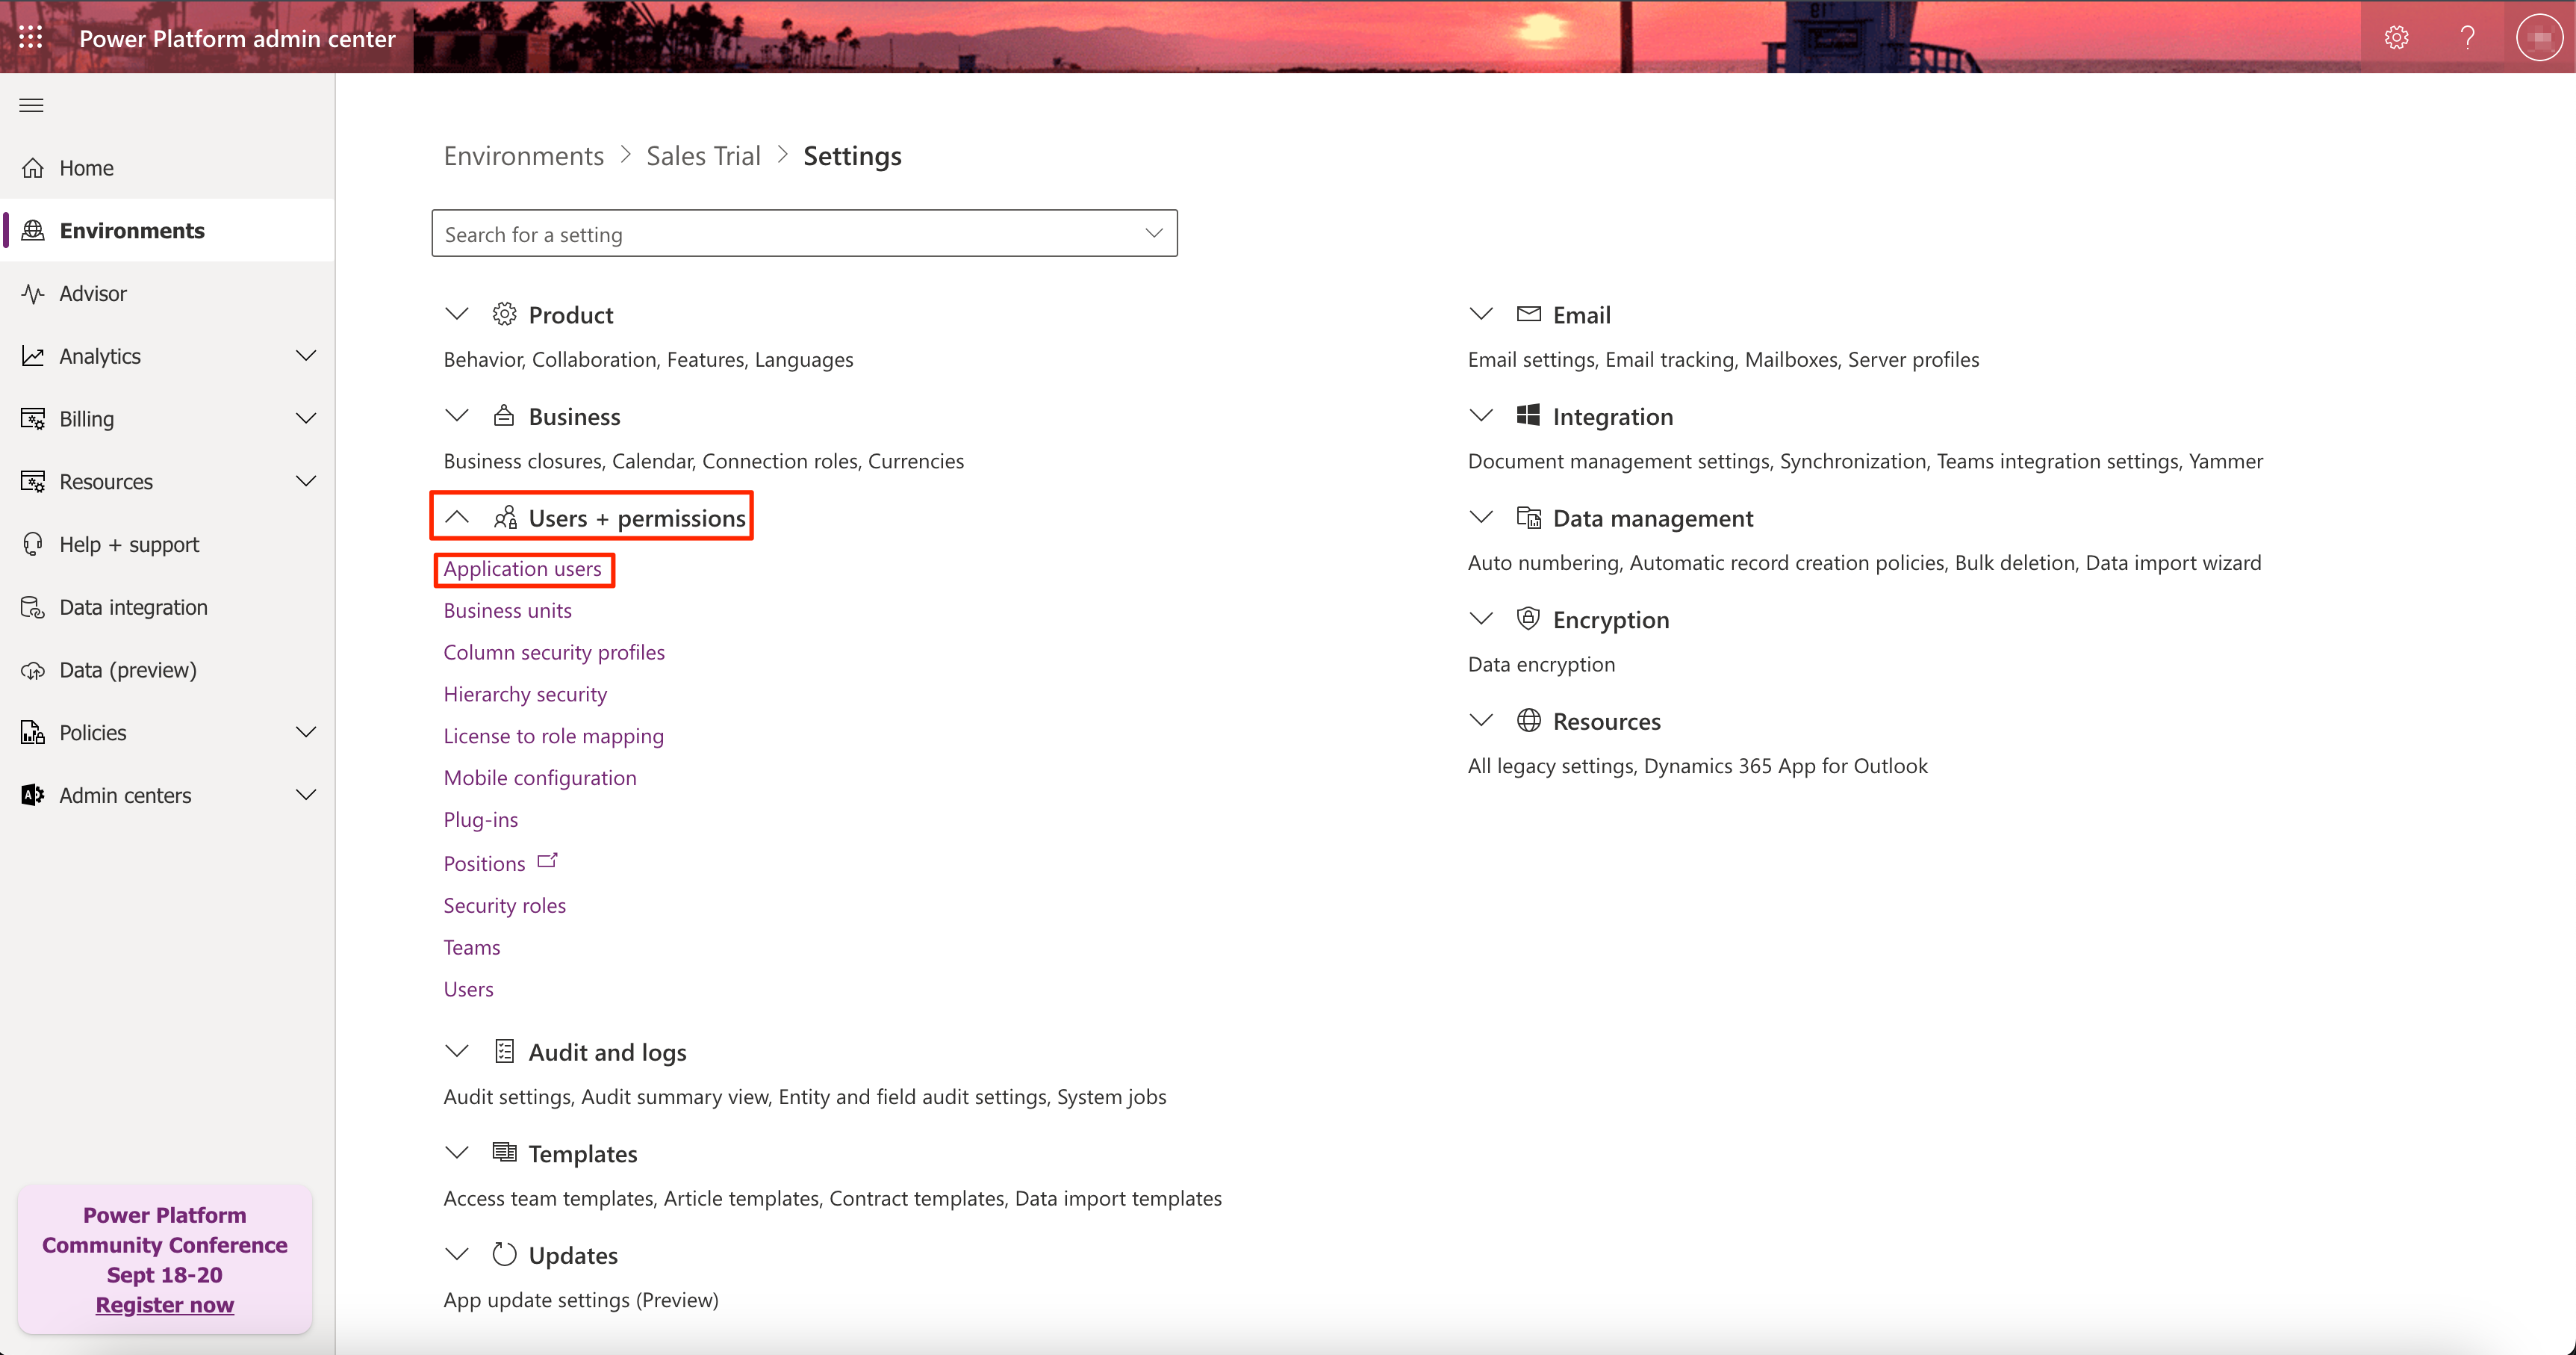The height and width of the screenshot is (1355, 2576).
Task: Expand the Product settings section
Action: click(457, 314)
